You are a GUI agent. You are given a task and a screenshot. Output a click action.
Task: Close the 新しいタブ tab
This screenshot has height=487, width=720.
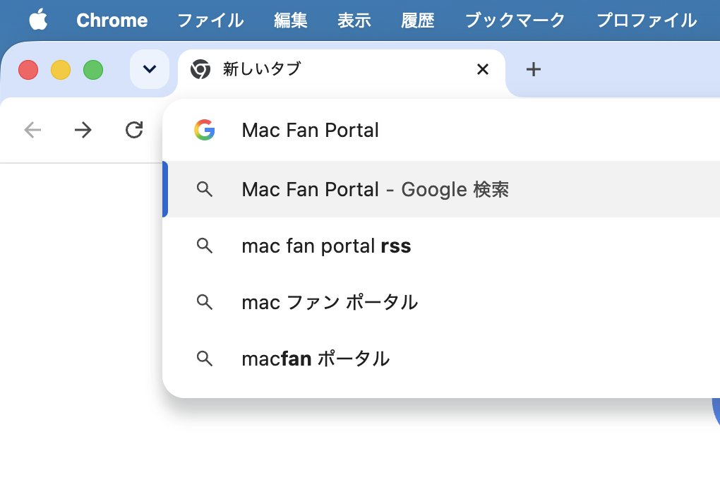(483, 69)
